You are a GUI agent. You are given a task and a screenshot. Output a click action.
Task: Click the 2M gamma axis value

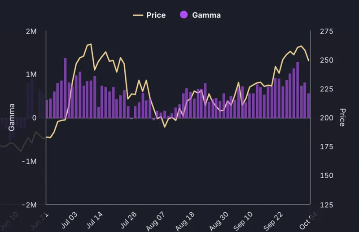(32, 32)
